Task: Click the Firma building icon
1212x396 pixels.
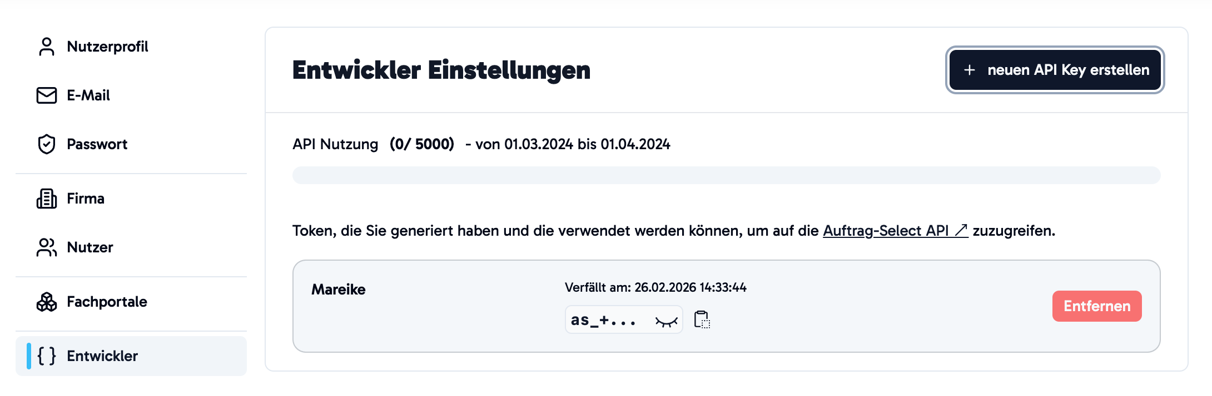Action: 47,199
